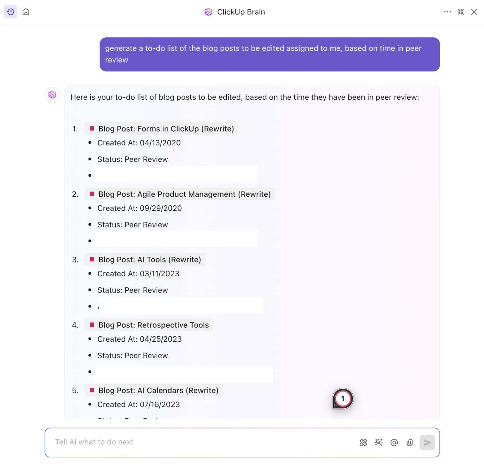Attach a file with the paperclip
The width and height of the screenshot is (484, 464).
[410, 443]
